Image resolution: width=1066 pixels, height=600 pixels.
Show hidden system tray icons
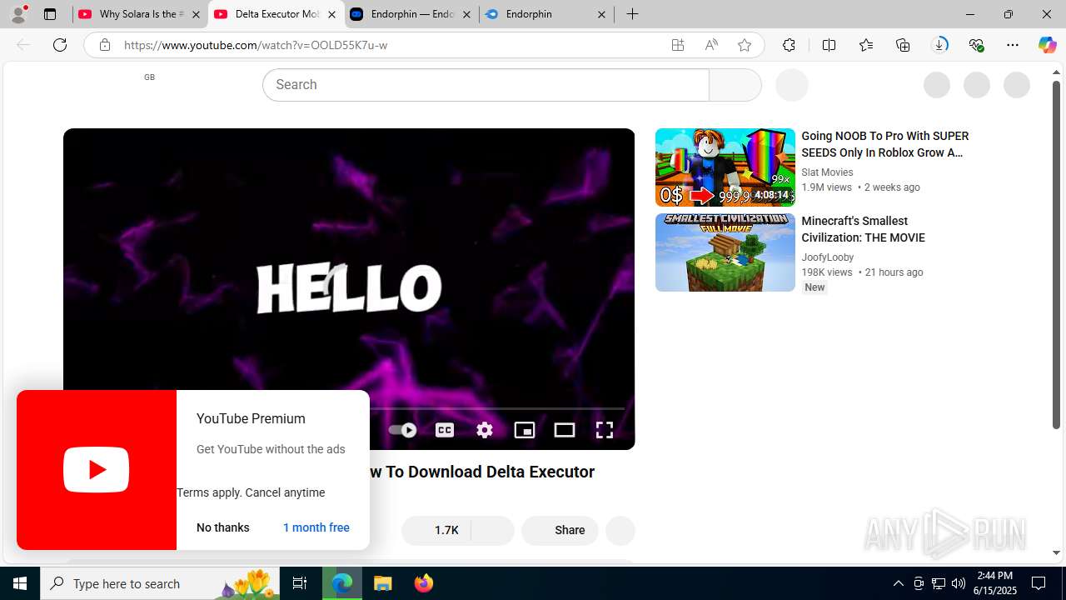[x=898, y=583]
